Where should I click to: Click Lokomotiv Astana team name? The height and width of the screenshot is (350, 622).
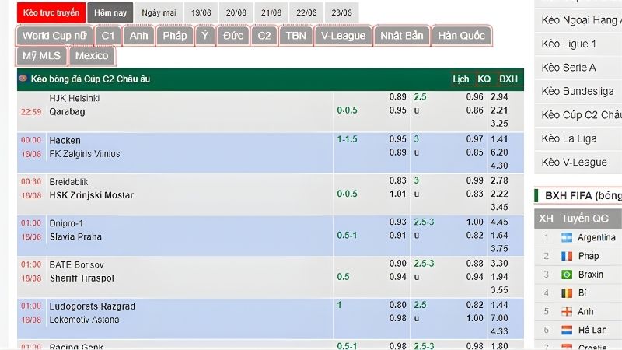point(84,320)
